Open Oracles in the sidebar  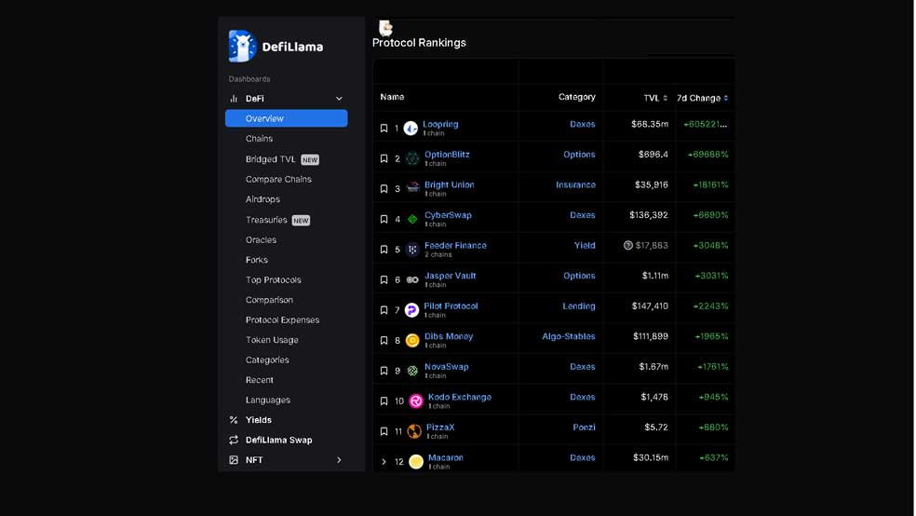coord(261,239)
